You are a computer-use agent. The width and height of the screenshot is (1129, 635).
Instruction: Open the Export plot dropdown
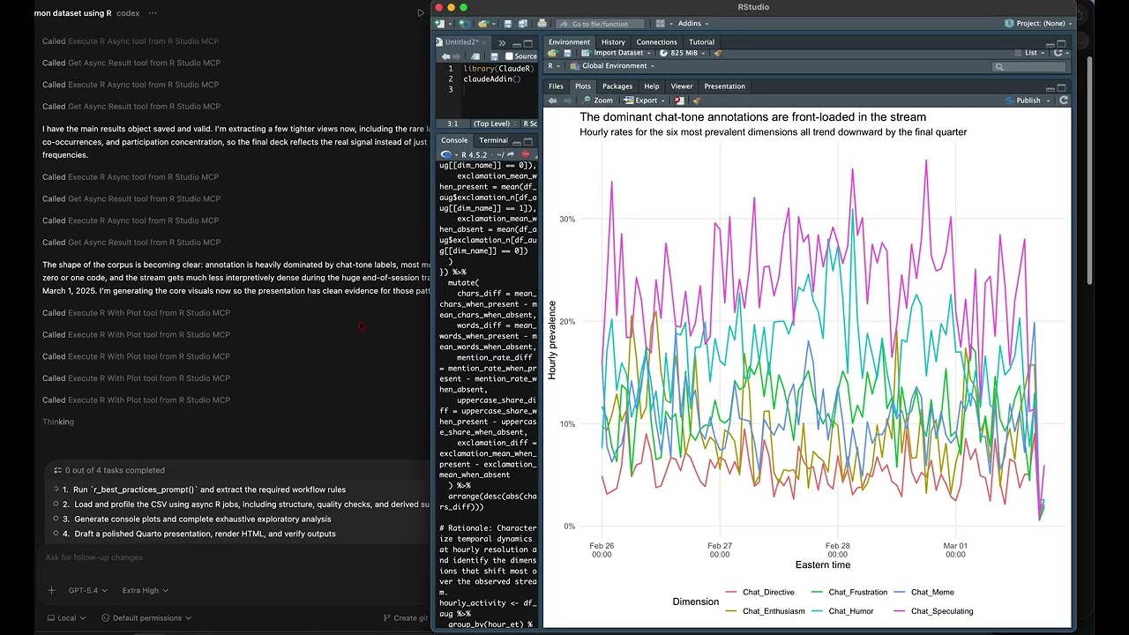[646, 101]
